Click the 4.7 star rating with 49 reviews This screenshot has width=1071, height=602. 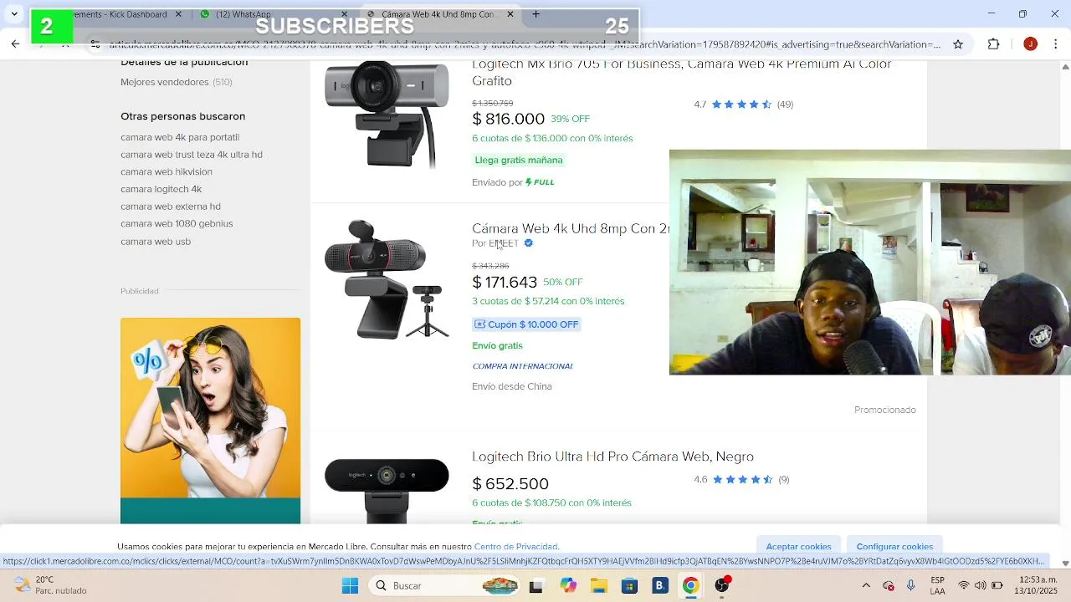(743, 105)
